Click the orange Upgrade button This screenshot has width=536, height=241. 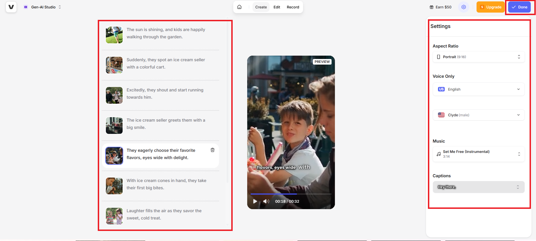pyautogui.click(x=490, y=7)
